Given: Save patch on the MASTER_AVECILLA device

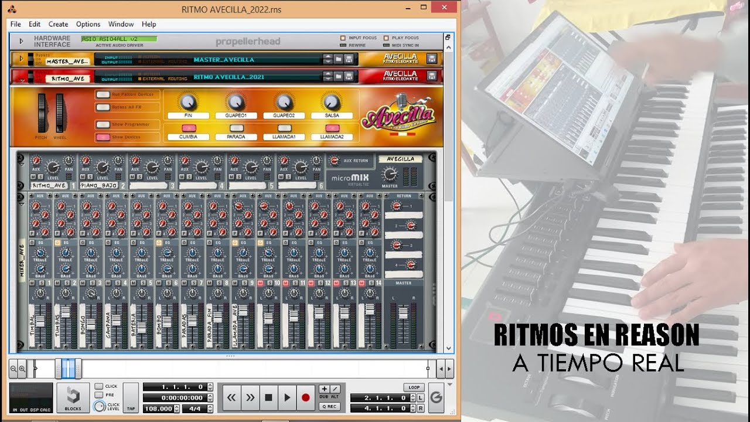Looking at the screenshot, I should [x=349, y=59].
